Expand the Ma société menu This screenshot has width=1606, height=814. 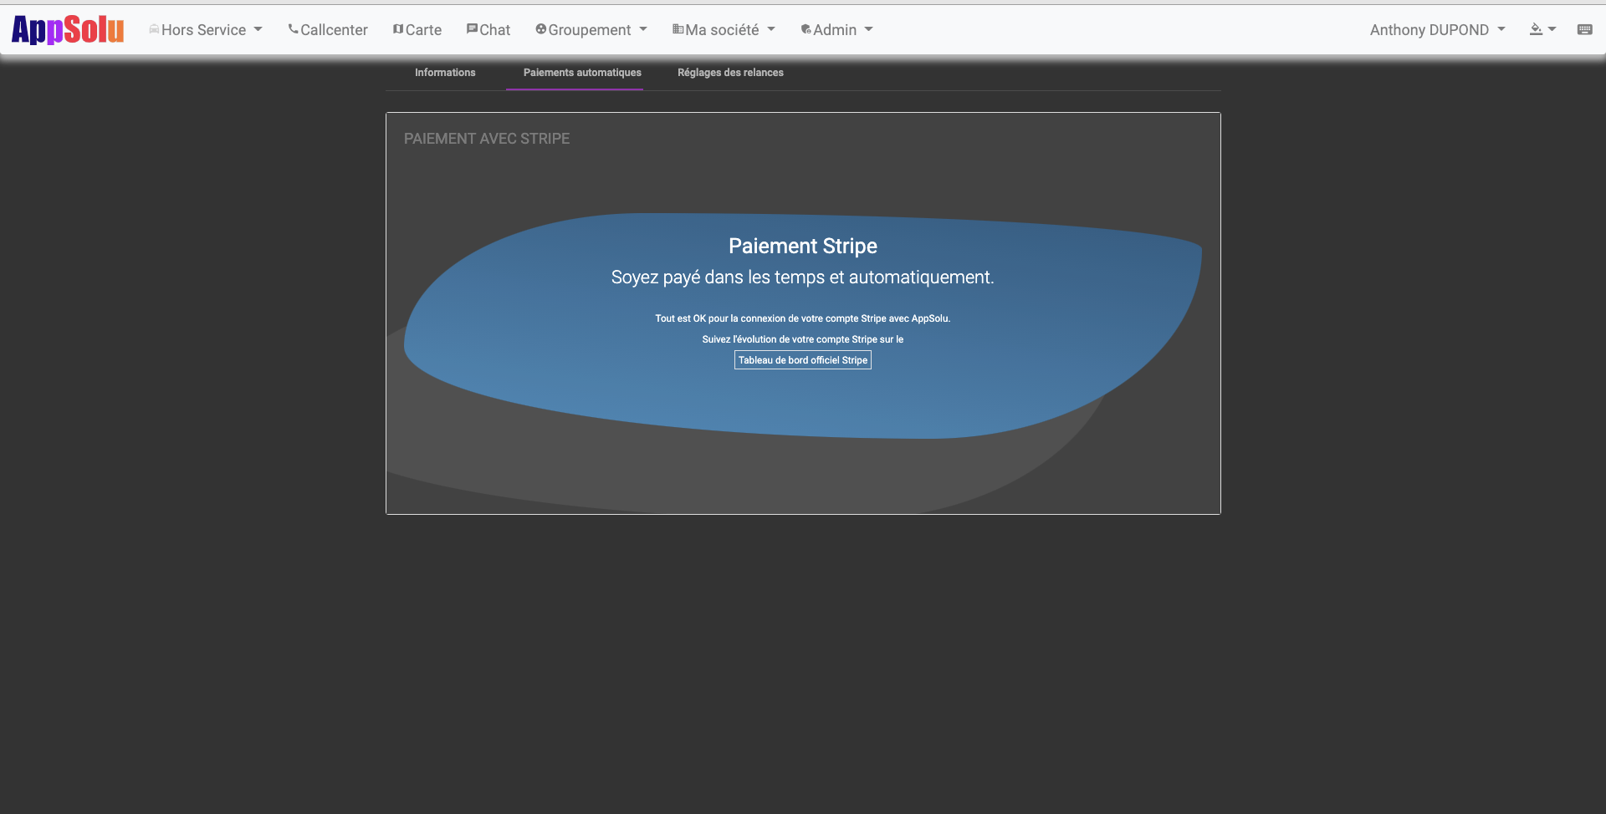724,30
